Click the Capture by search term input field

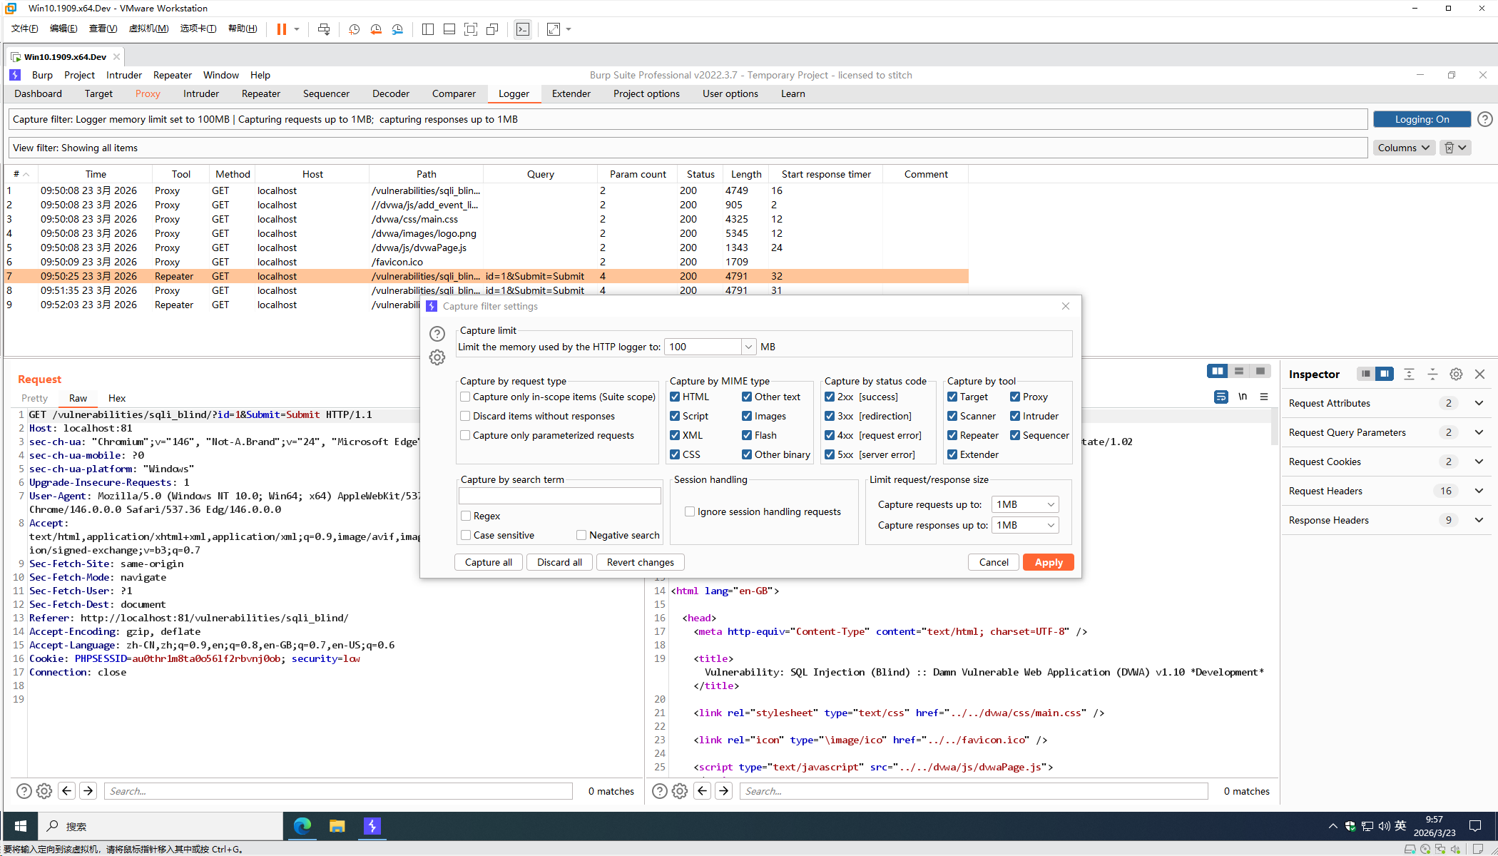[559, 496]
